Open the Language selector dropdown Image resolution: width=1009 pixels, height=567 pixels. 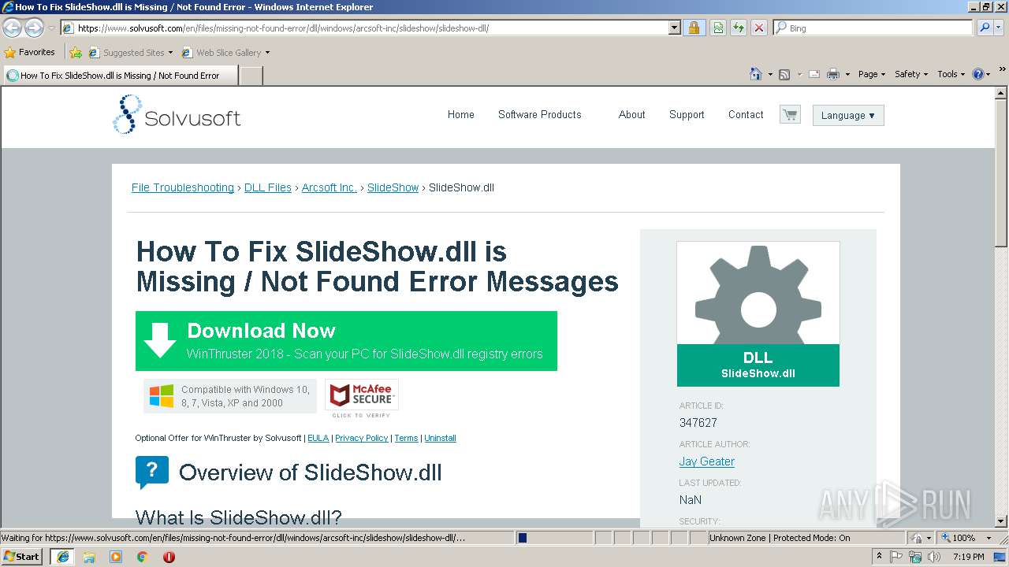pyautogui.click(x=848, y=115)
